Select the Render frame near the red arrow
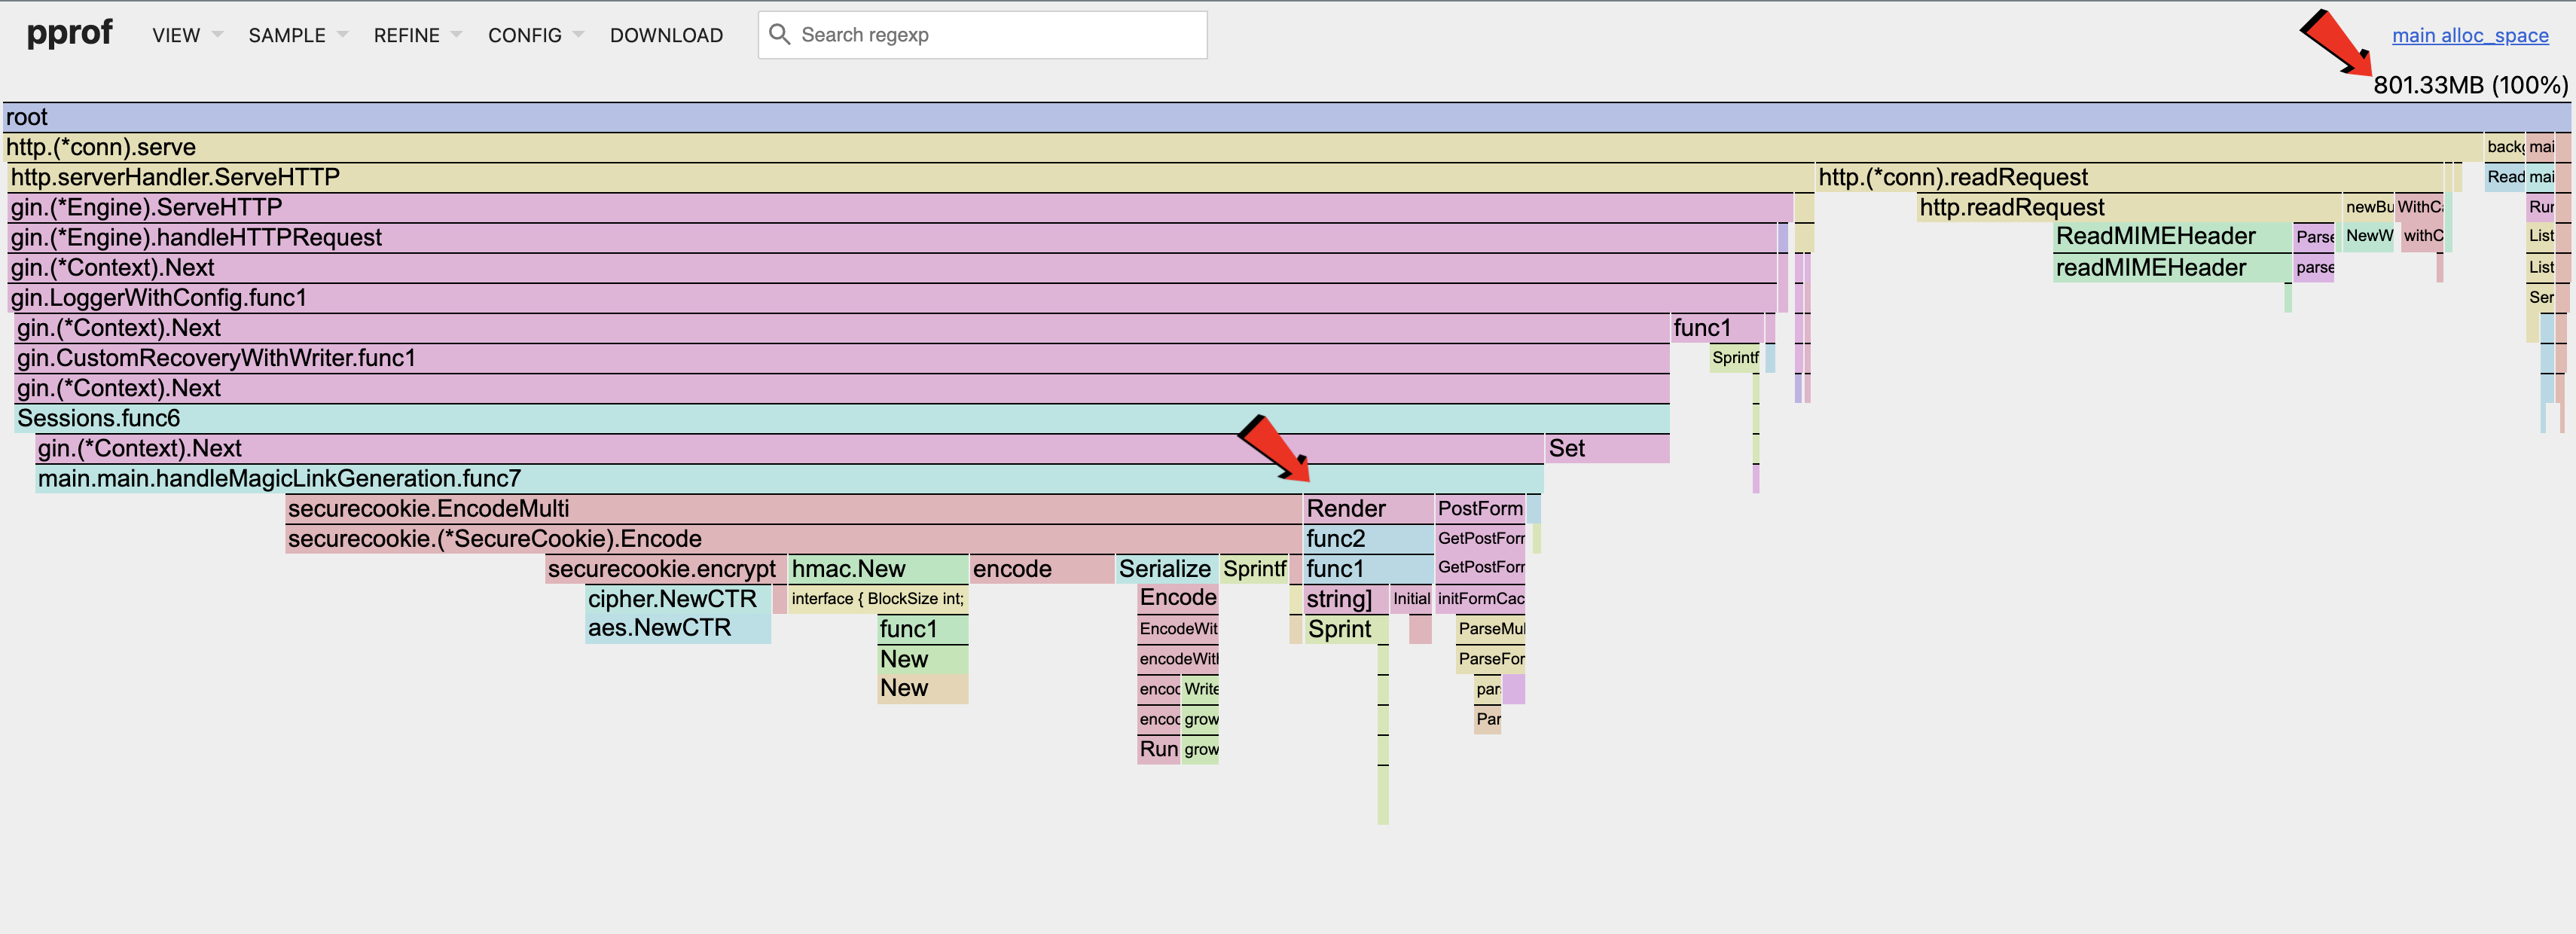Screen dimensions: 2576x934 (1365, 508)
